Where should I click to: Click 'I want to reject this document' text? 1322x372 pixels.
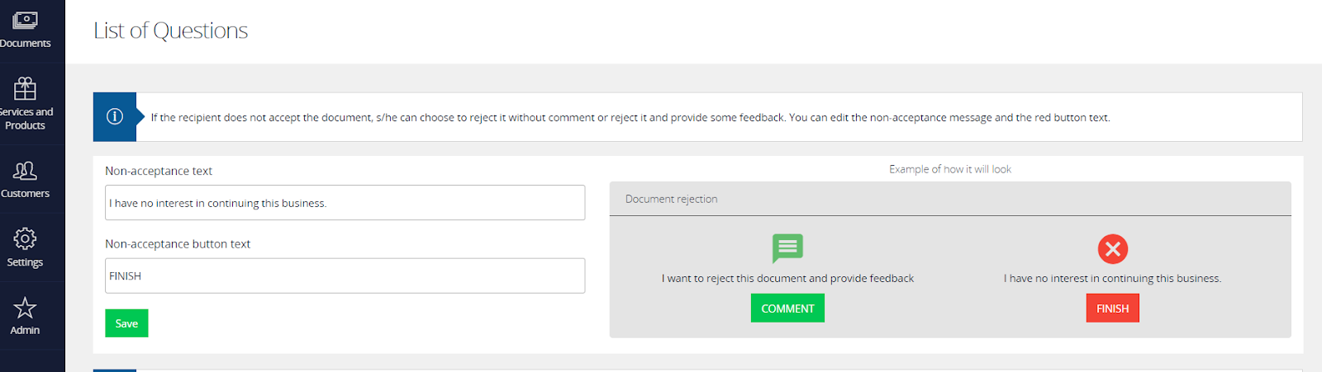(787, 279)
